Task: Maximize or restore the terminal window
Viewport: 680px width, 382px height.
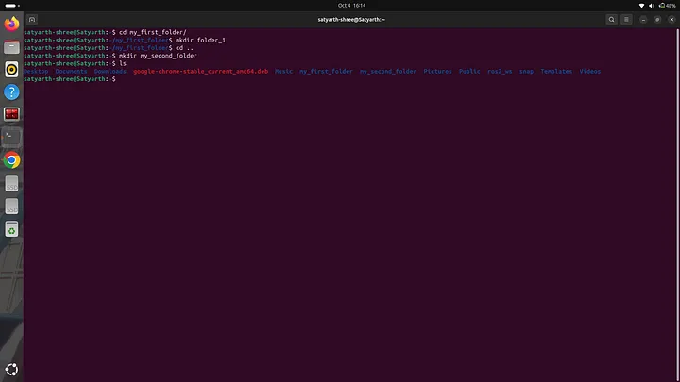Action: 657,20
